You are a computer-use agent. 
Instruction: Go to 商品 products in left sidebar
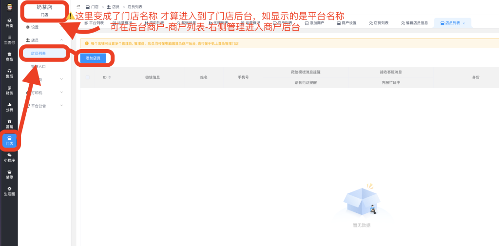pos(9,56)
